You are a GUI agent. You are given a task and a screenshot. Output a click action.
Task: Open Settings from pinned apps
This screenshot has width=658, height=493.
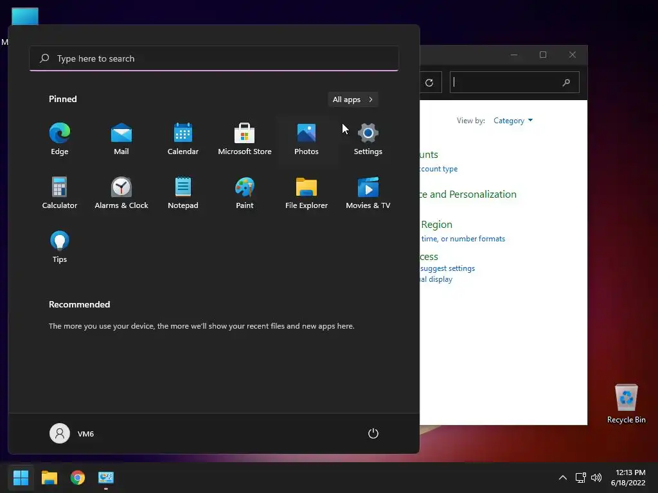click(368, 139)
